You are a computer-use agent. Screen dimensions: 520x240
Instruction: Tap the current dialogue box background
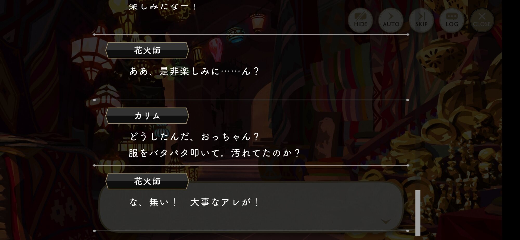pyautogui.click(x=251, y=206)
